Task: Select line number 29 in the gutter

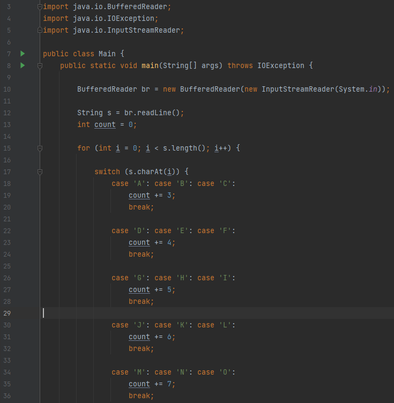Action: pos(7,314)
